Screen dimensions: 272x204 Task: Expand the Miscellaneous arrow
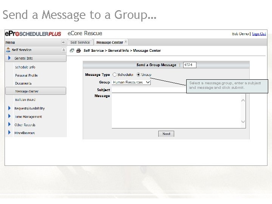click(x=9, y=133)
